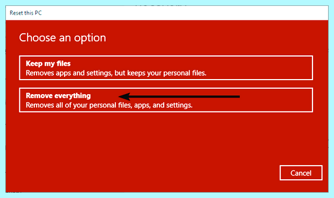
Task: Cancel the Reset this PC dialog
Action: [301, 173]
